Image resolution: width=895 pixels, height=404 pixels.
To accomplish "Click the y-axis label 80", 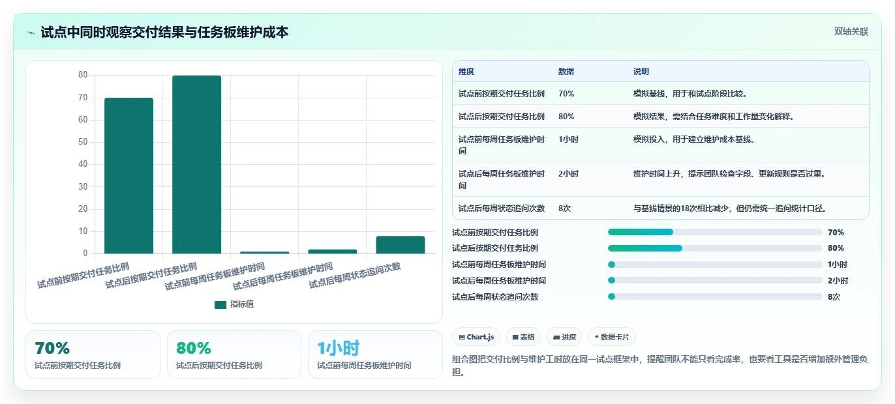I will 83,75.
